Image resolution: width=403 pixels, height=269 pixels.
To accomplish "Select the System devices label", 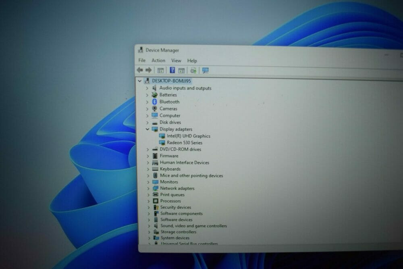I will (175, 238).
